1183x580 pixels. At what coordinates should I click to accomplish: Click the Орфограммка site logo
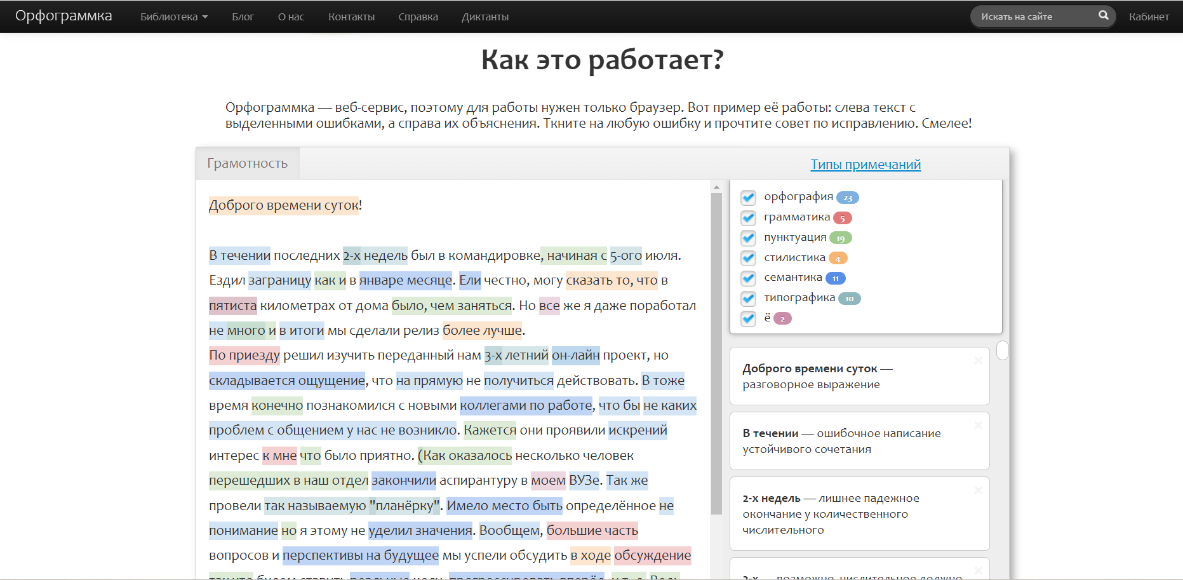point(63,16)
